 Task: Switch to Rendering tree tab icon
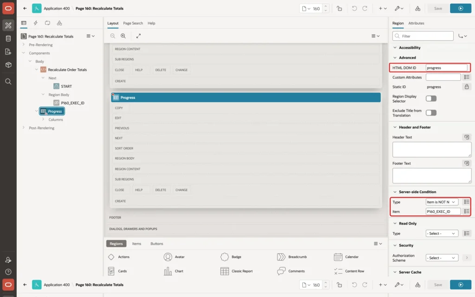[24, 23]
